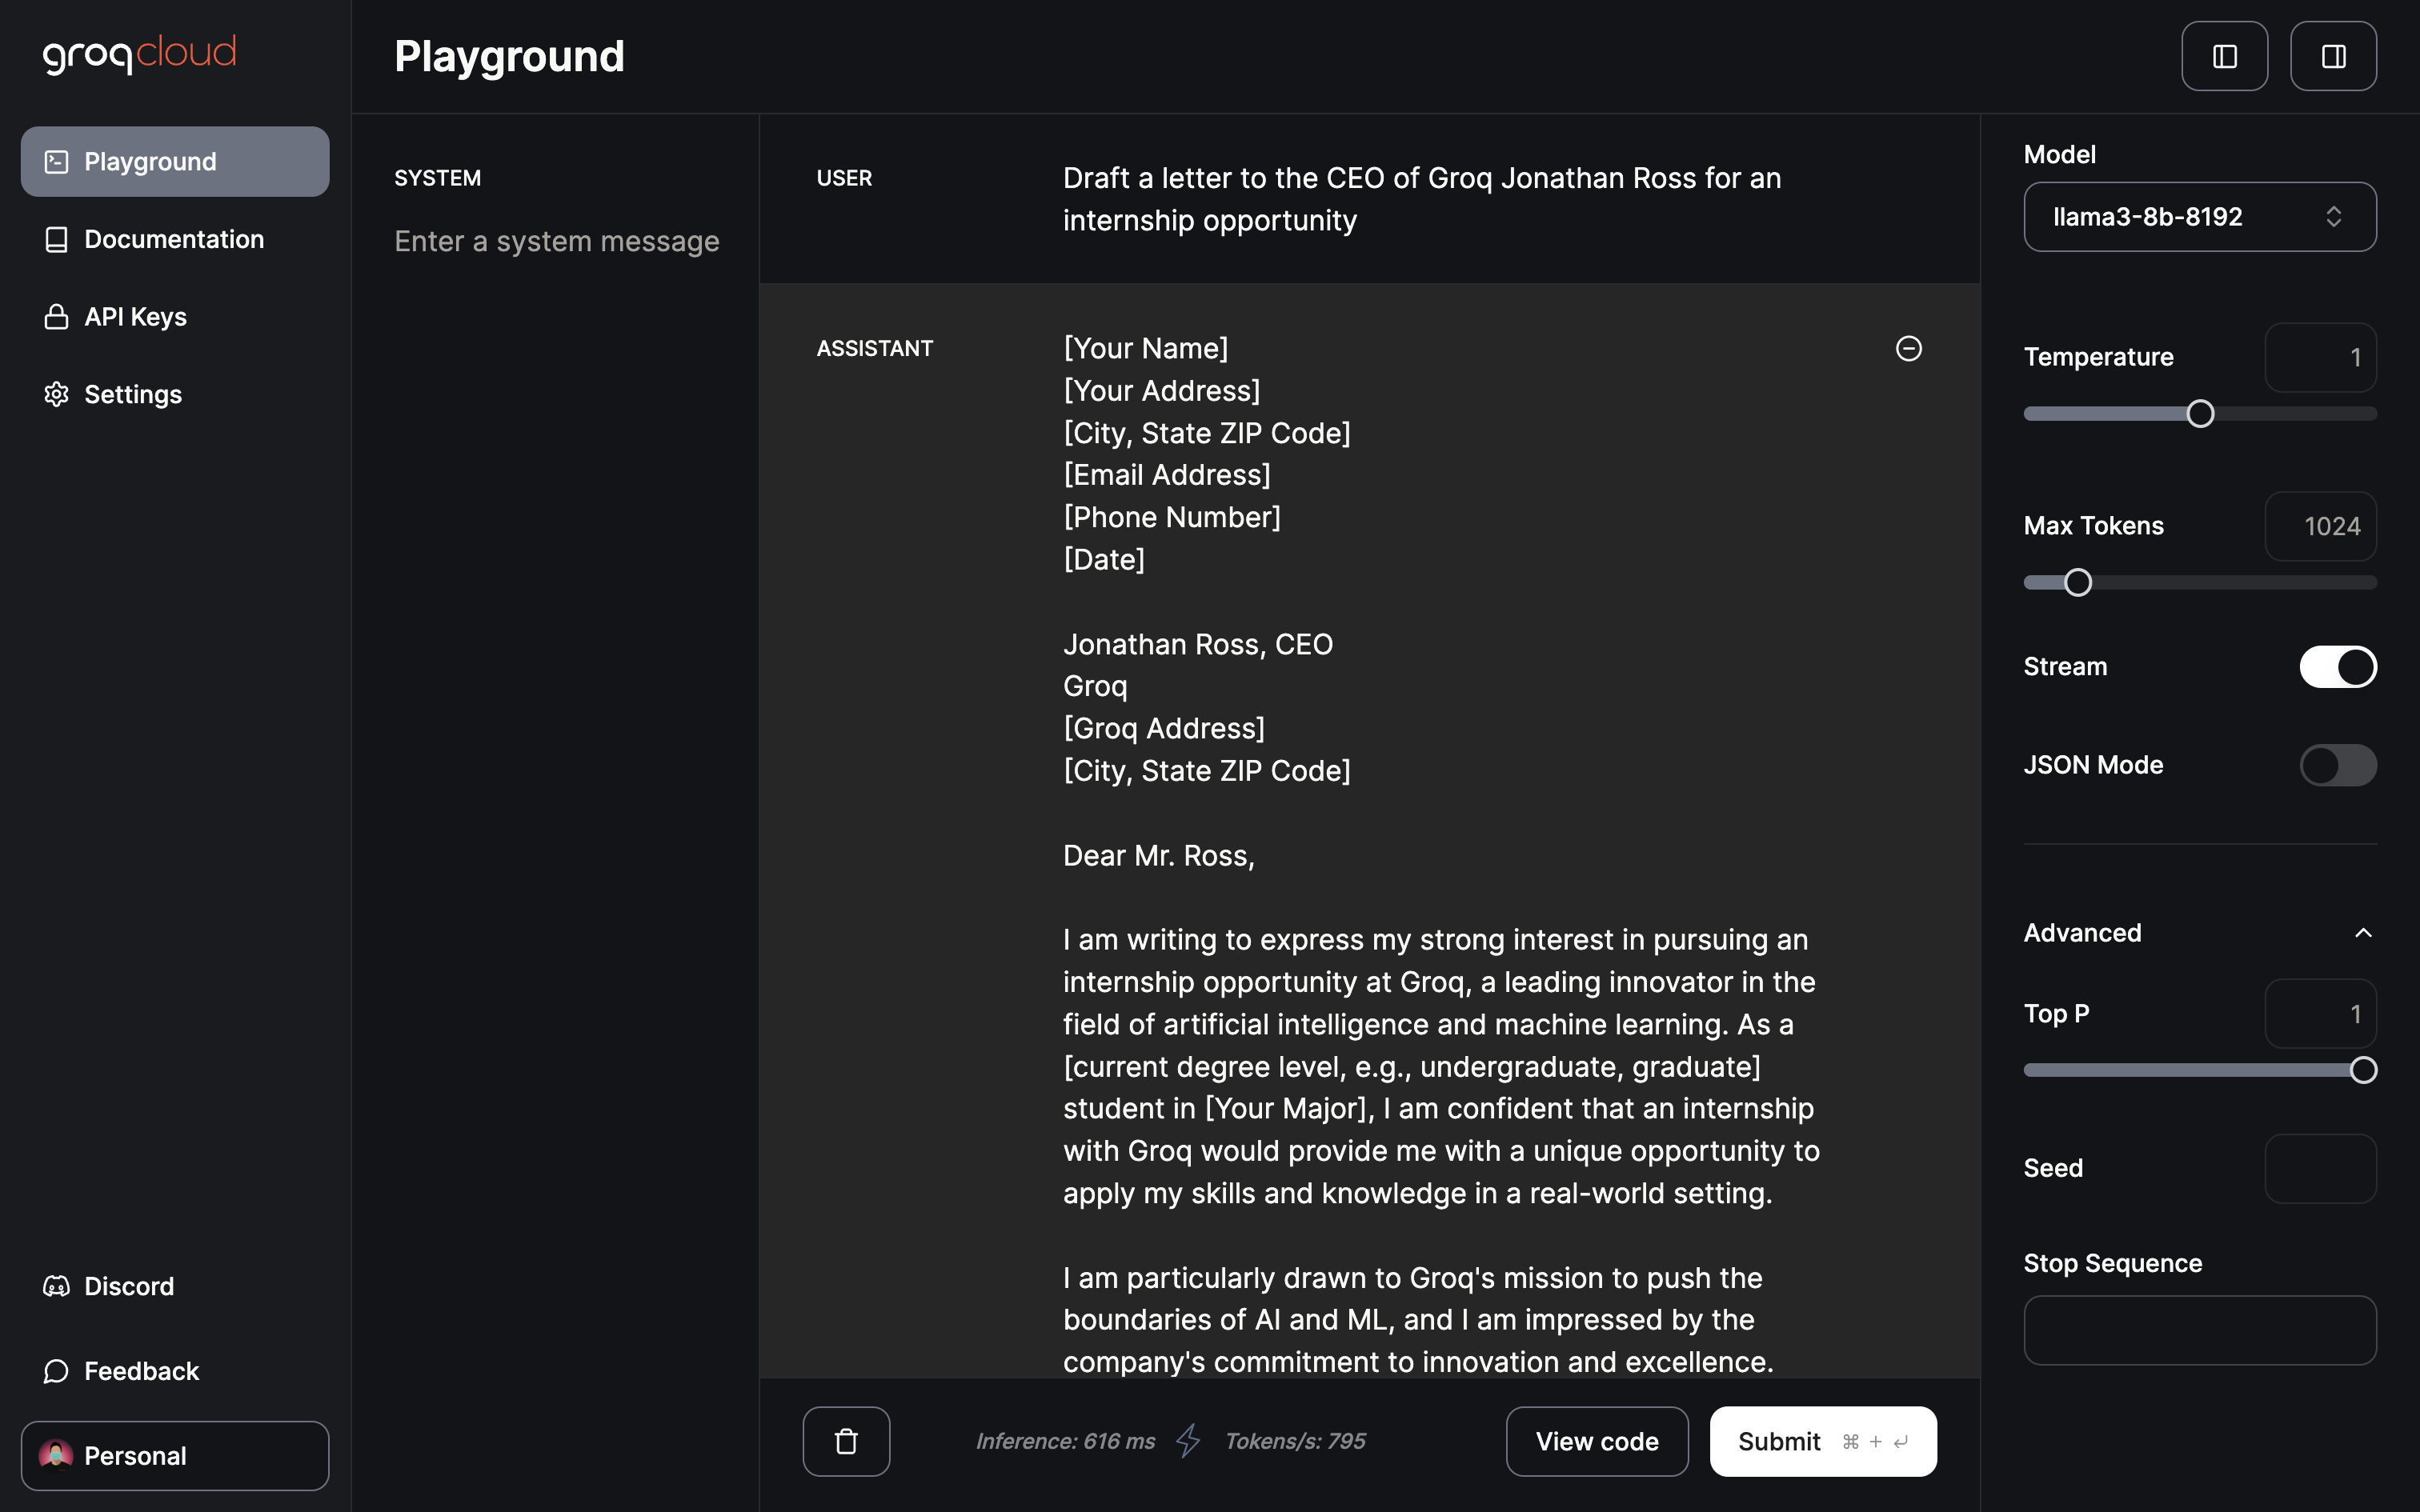Click the Max Tokens slider handle

(2078, 583)
